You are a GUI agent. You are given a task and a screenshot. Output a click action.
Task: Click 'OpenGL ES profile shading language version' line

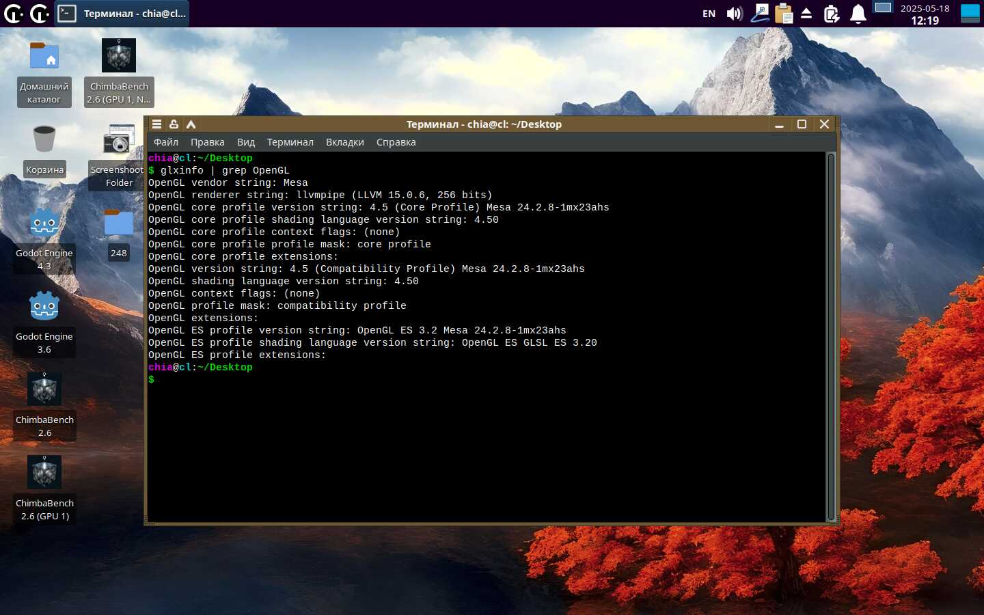[372, 343]
